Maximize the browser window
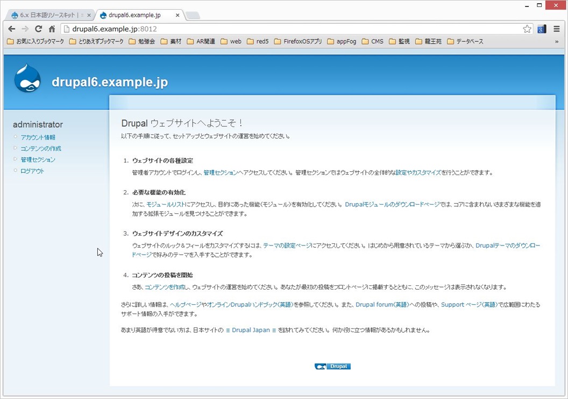Screen dimensions: 568x399 [539, 5]
